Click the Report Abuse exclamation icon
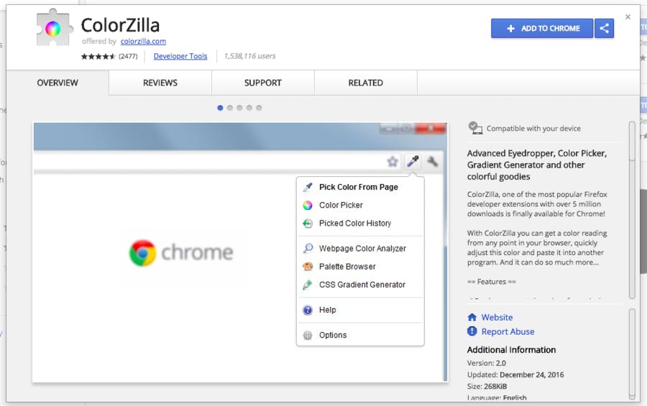This screenshot has height=406, width=647. click(x=472, y=331)
